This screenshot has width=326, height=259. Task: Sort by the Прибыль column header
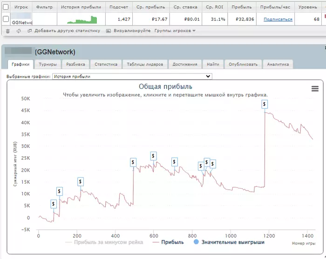click(242, 7)
